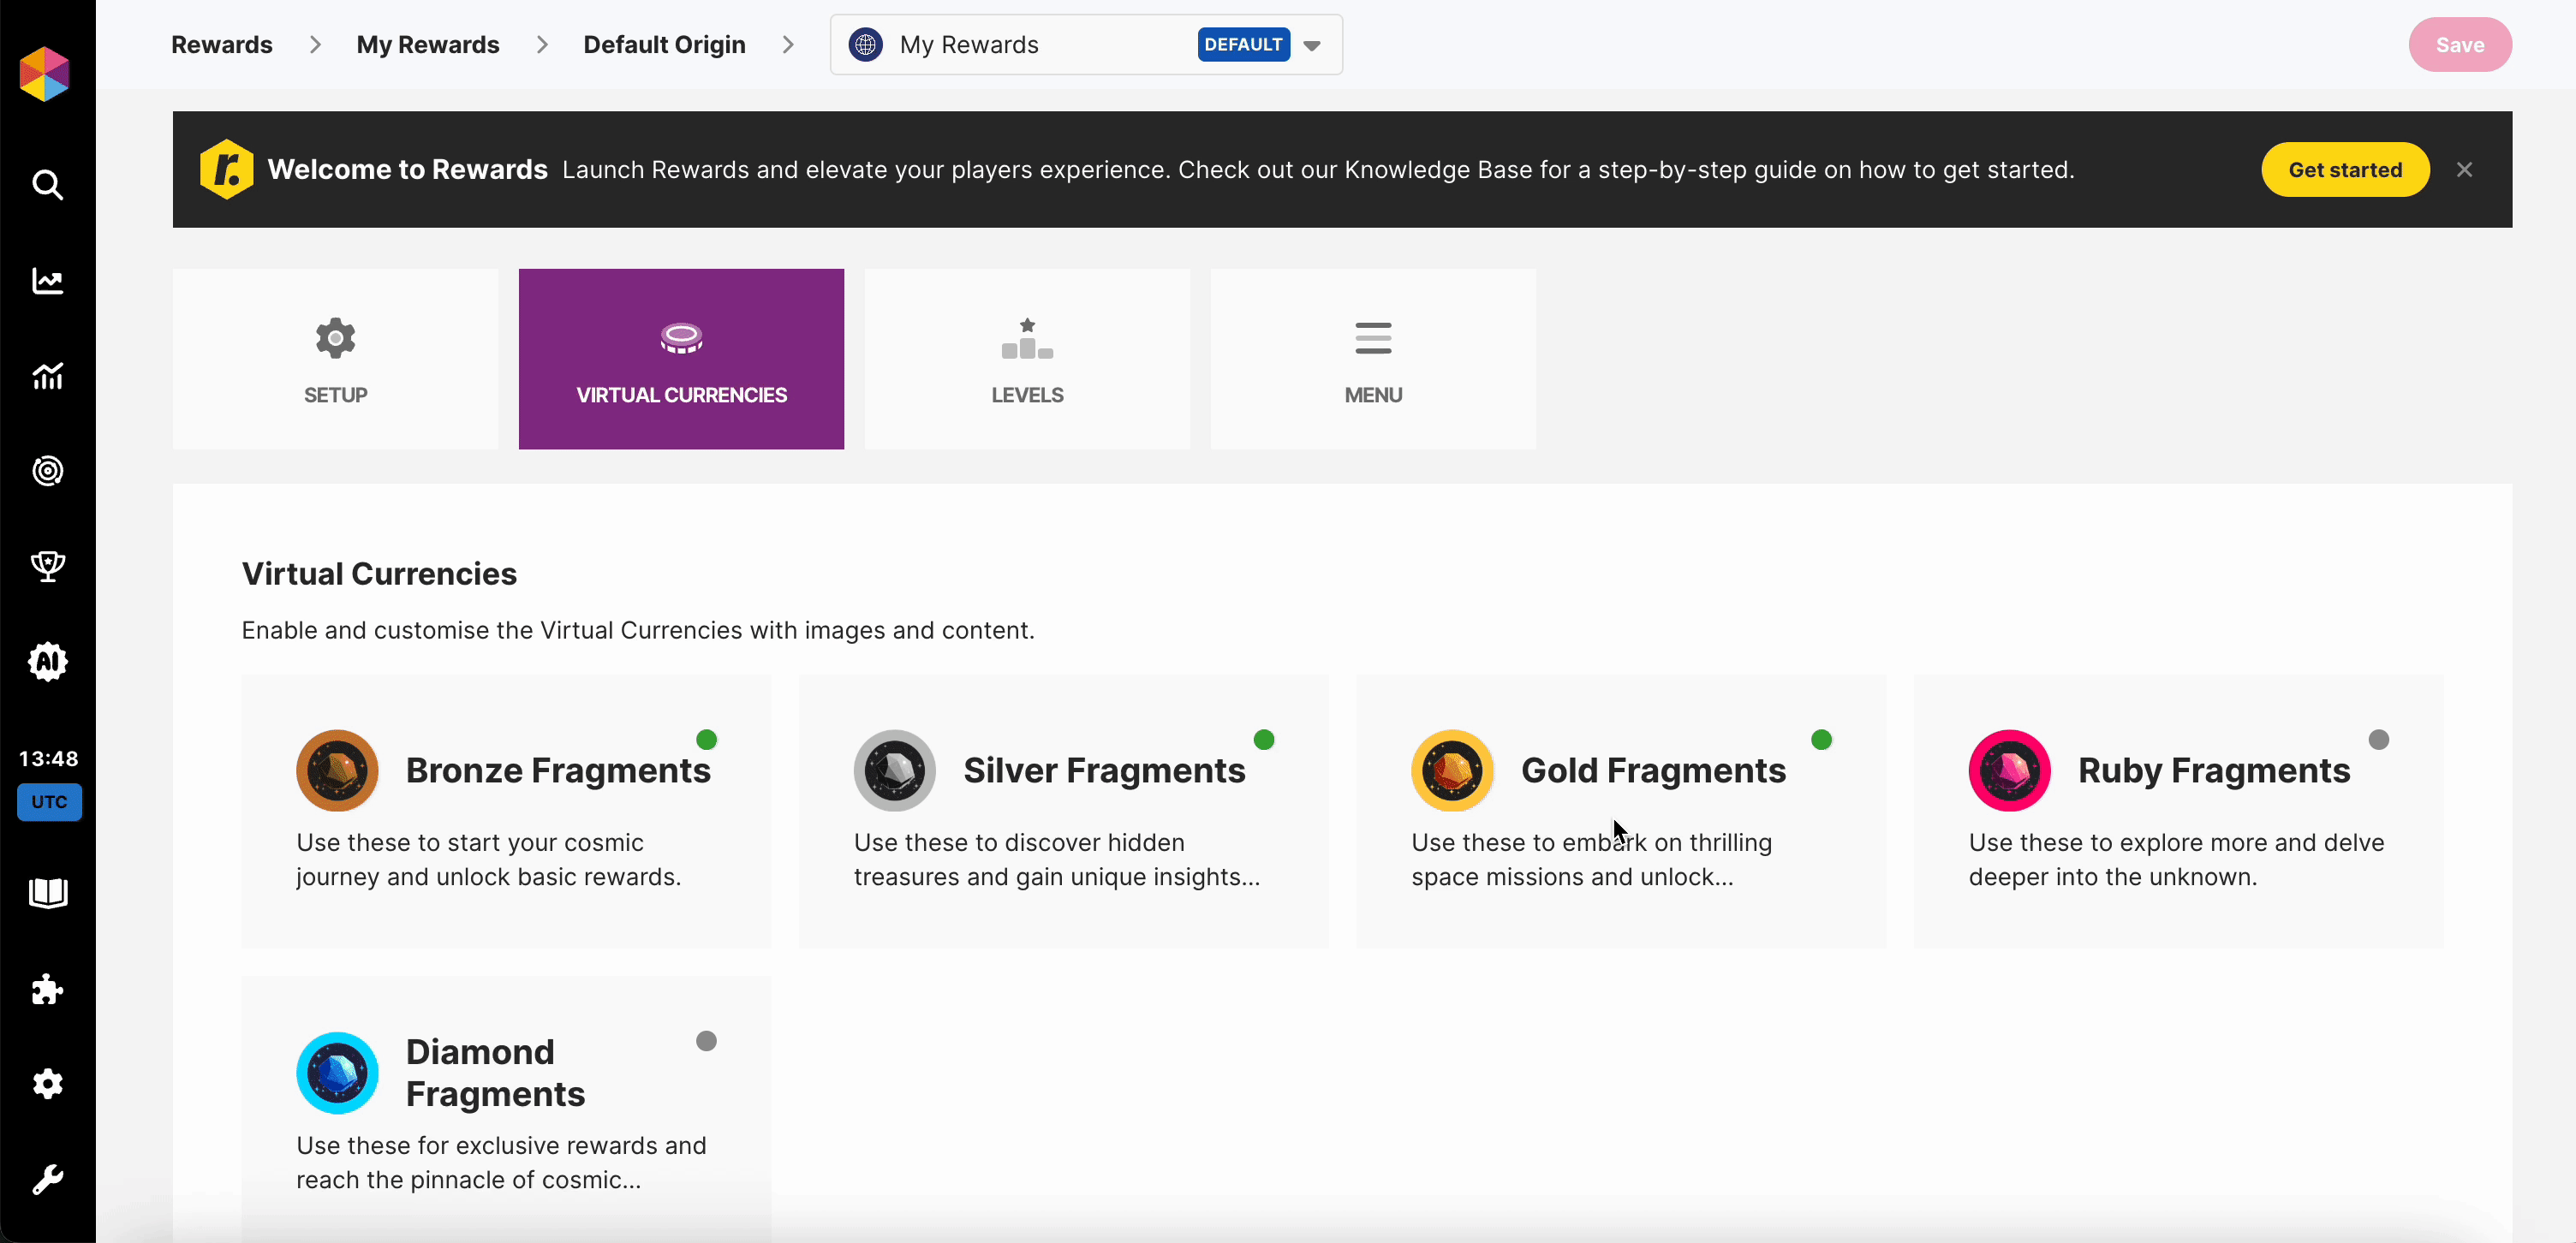Switch to the SETUP tab
The height and width of the screenshot is (1243, 2576).
point(335,359)
